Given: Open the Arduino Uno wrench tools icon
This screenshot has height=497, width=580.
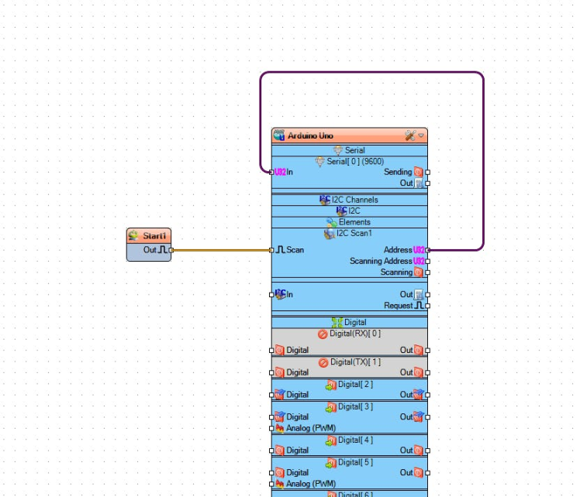Looking at the screenshot, I should pyautogui.click(x=410, y=135).
